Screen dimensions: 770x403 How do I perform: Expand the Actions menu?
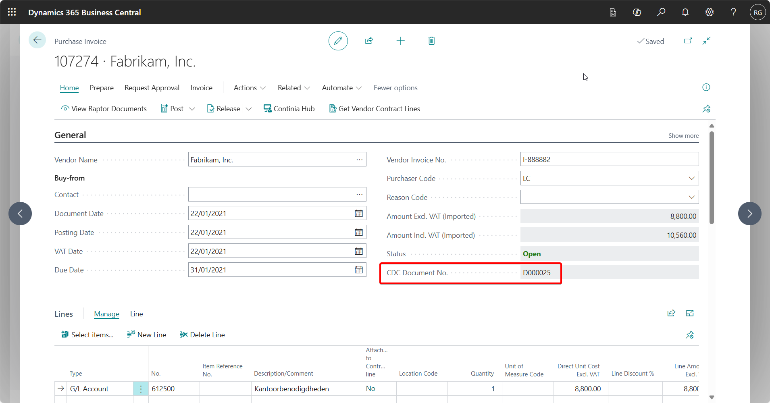click(250, 88)
